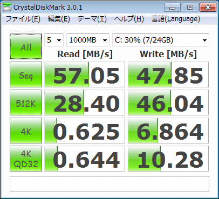This screenshot has width=219, height=199.
Task: Select the 4K write value 6.864
Action: (168, 131)
